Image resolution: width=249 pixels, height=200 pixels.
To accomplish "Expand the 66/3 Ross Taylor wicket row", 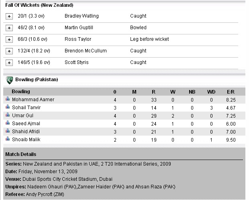I will (9, 40).
